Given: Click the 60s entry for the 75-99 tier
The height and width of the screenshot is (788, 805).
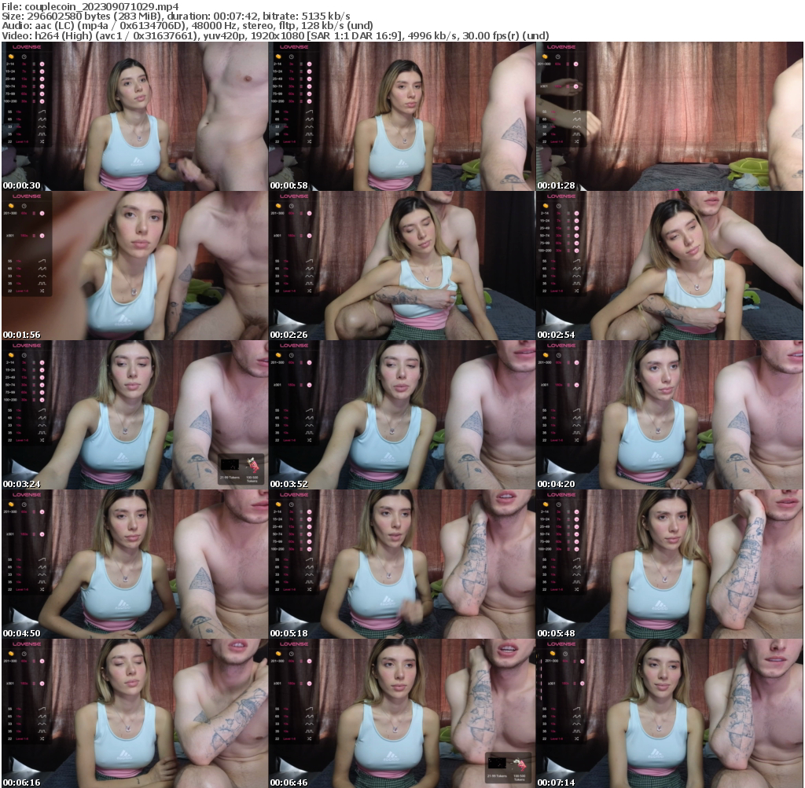Looking at the screenshot, I should (x=24, y=93).
